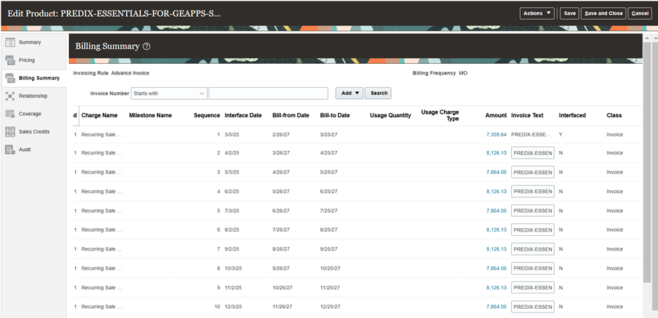Click the Bill-from Date column header
This screenshot has height=318, width=658.
coord(291,115)
